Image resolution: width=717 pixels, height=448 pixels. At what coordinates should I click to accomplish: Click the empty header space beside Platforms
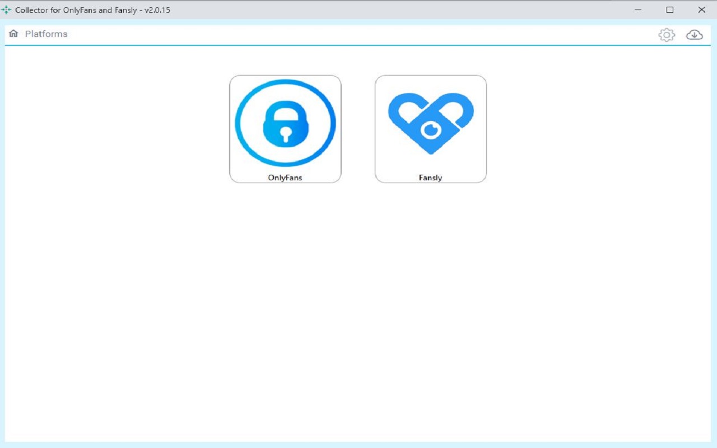click(x=358, y=34)
